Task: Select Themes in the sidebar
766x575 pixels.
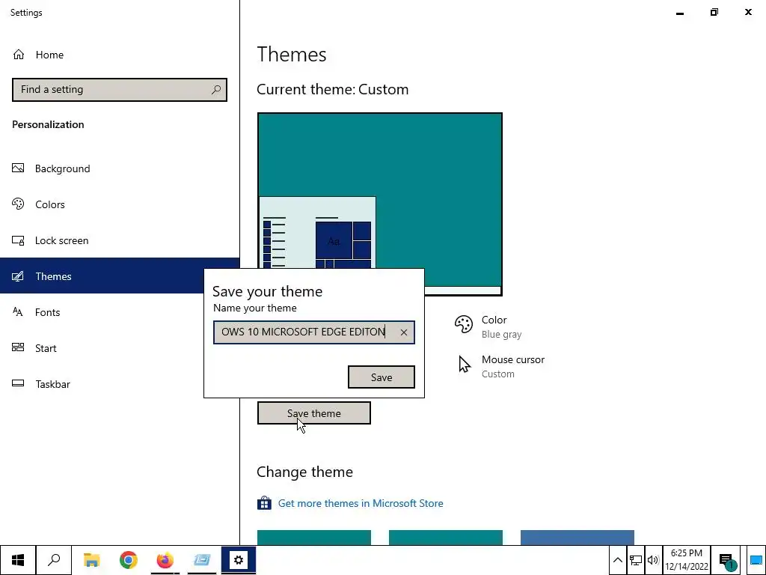Action: click(x=102, y=276)
